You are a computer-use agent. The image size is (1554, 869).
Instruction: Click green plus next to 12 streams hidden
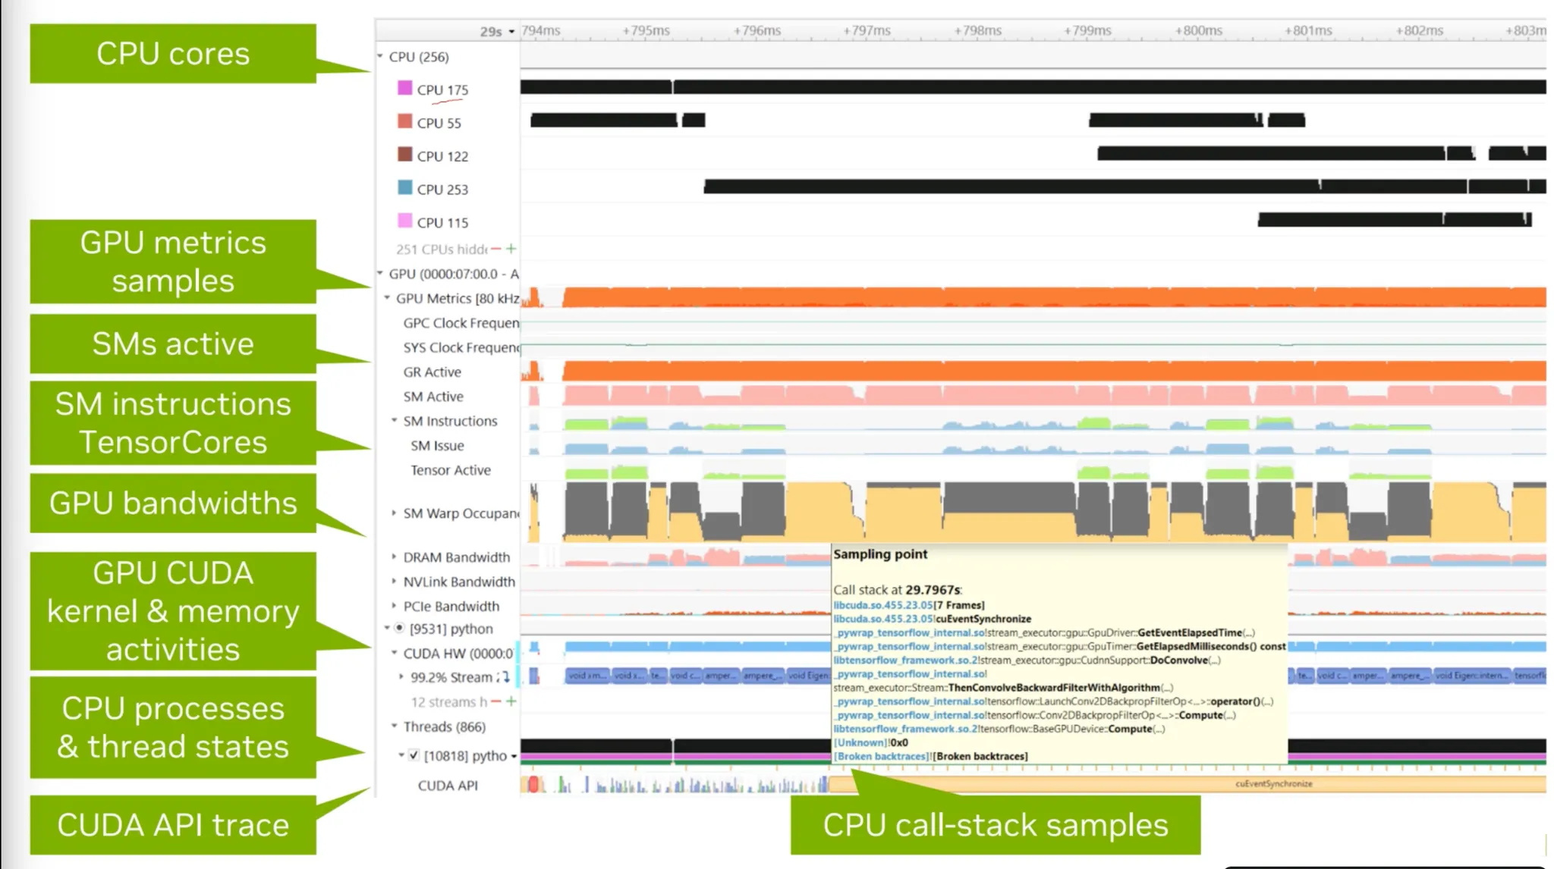511,701
